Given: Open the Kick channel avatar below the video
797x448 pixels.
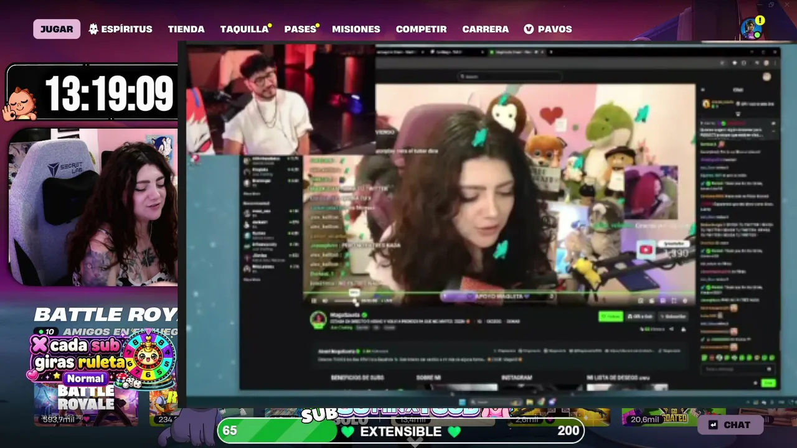Looking at the screenshot, I should [x=318, y=320].
